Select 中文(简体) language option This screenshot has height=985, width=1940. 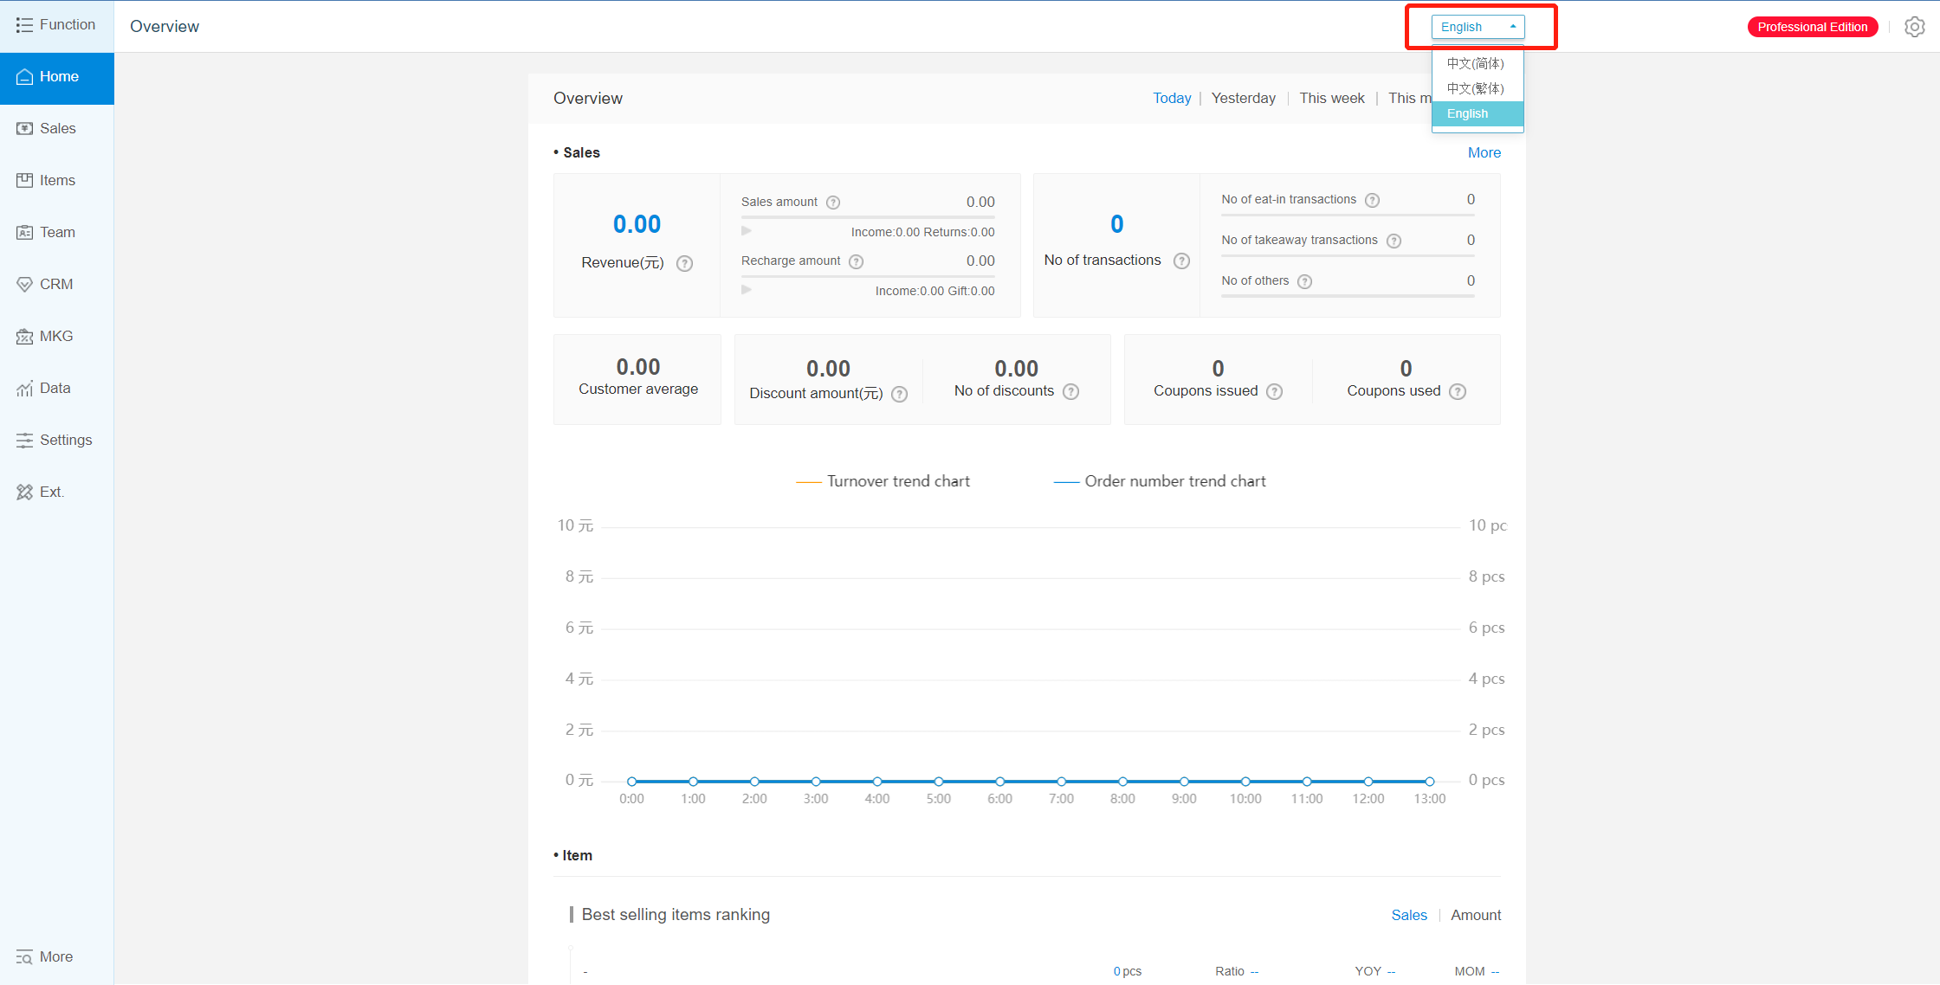coord(1475,63)
